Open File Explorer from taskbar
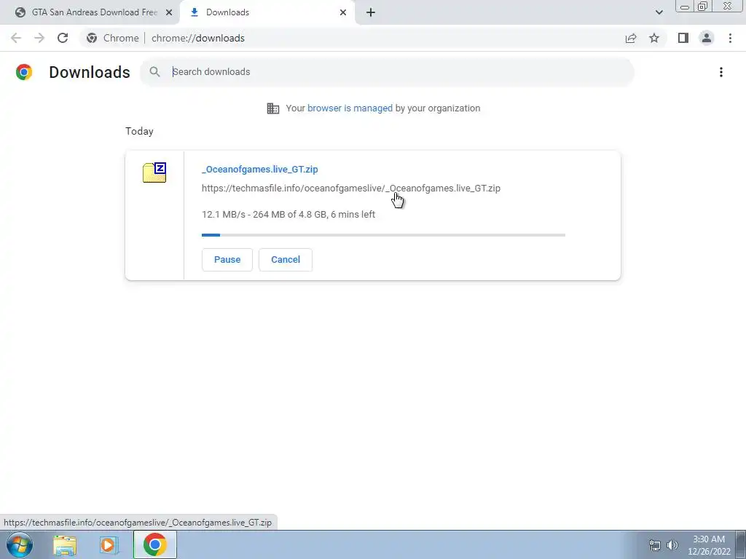 point(65,544)
